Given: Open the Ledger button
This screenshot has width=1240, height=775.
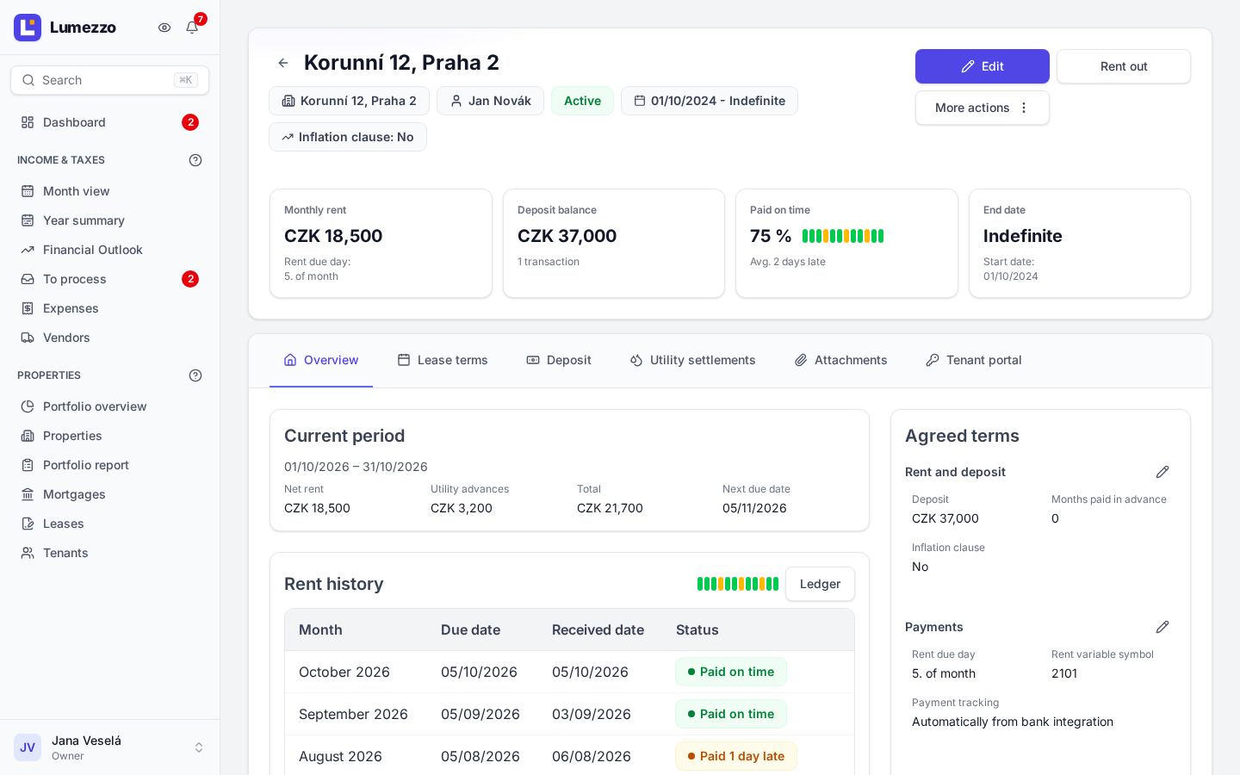Looking at the screenshot, I should pyautogui.click(x=820, y=584).
